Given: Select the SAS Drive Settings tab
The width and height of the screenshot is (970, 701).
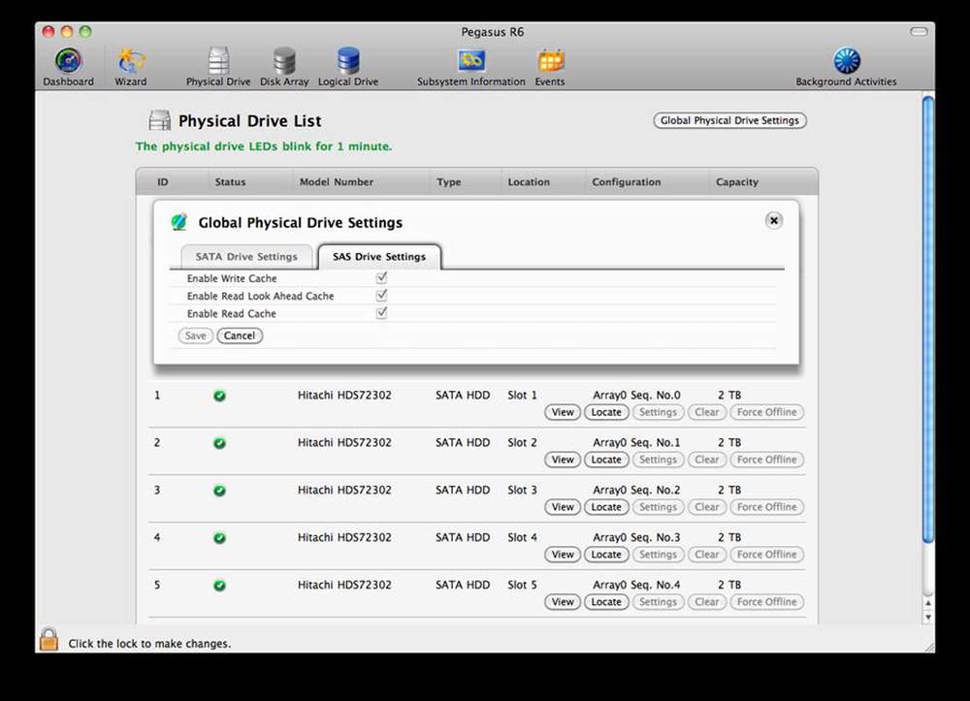Looking at the screenshot, I should [379, 257].
